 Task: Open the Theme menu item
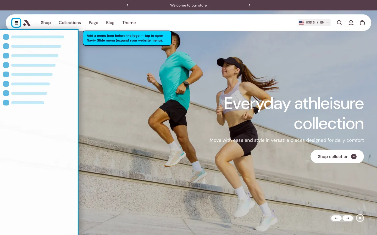[129, 23]
